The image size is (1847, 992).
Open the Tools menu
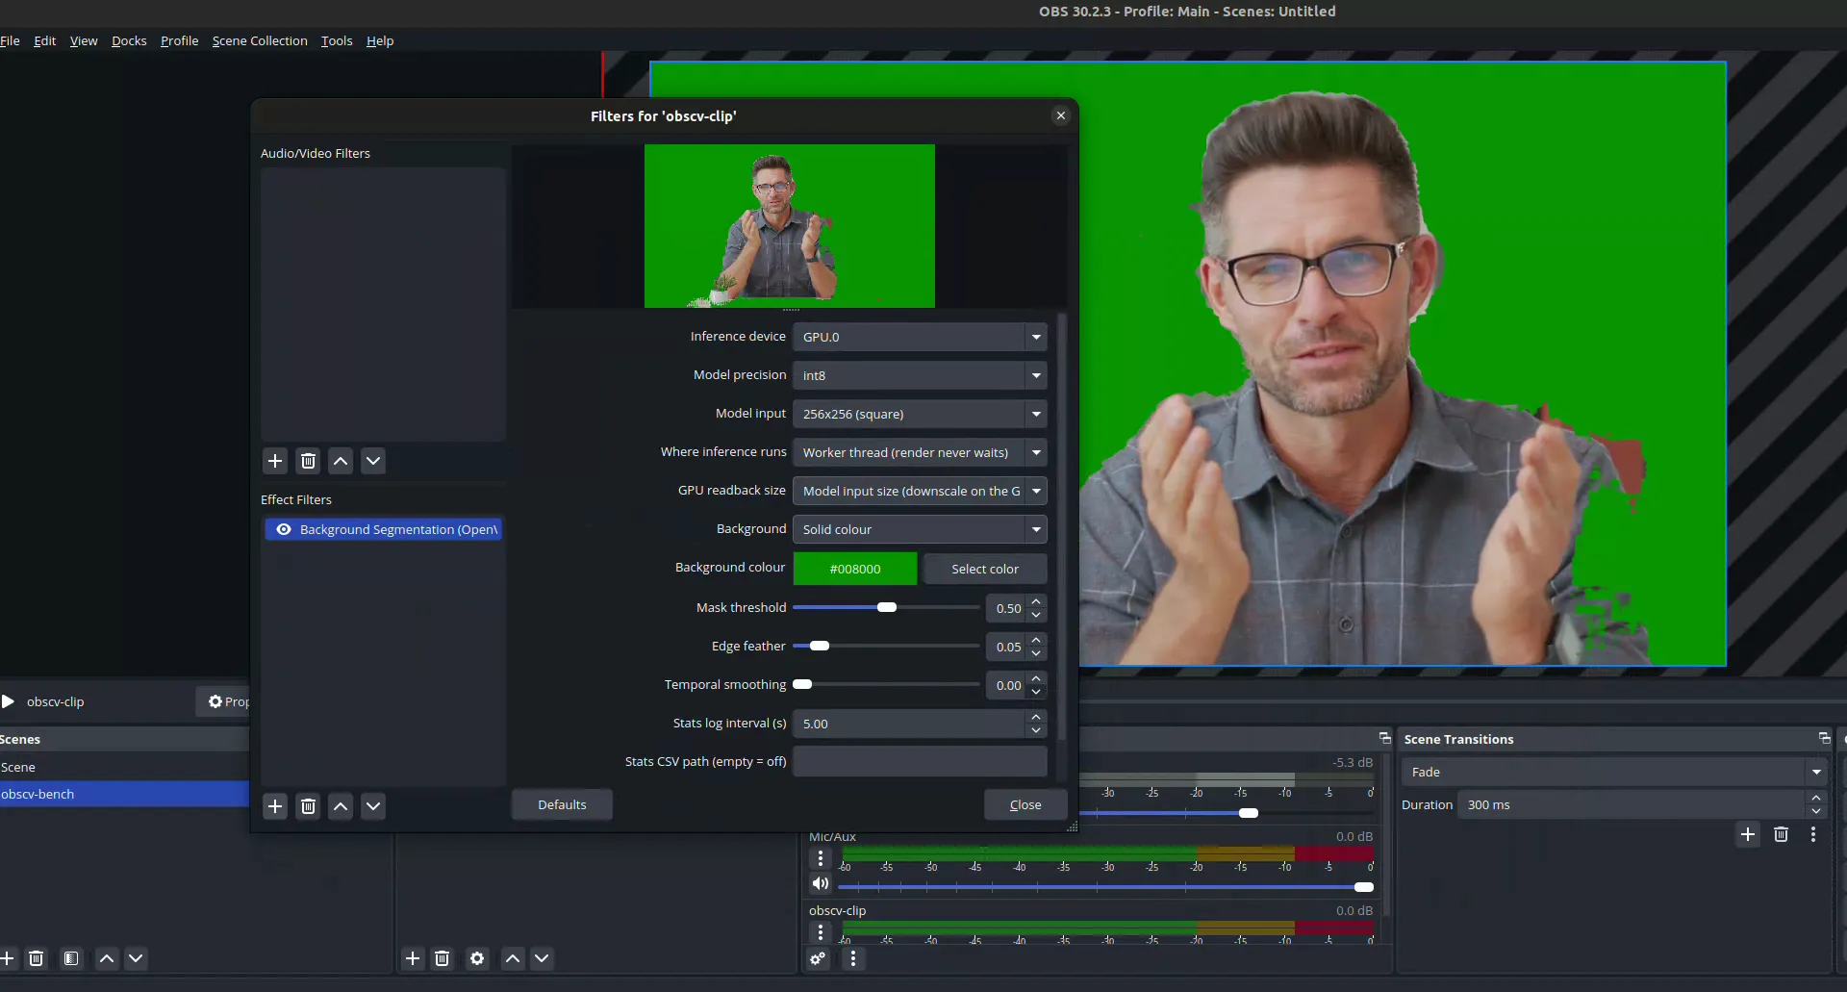point(337,40)
